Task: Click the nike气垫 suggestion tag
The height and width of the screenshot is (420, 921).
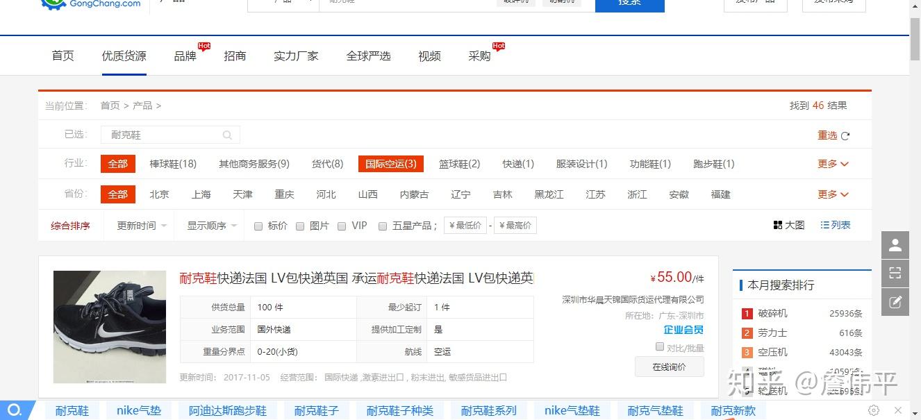Action: tap(139, 410)
